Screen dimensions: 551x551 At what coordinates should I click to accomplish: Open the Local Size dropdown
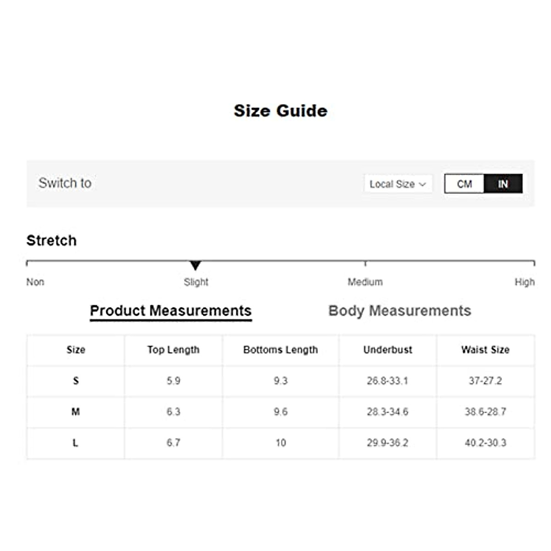tap(398, 184)
